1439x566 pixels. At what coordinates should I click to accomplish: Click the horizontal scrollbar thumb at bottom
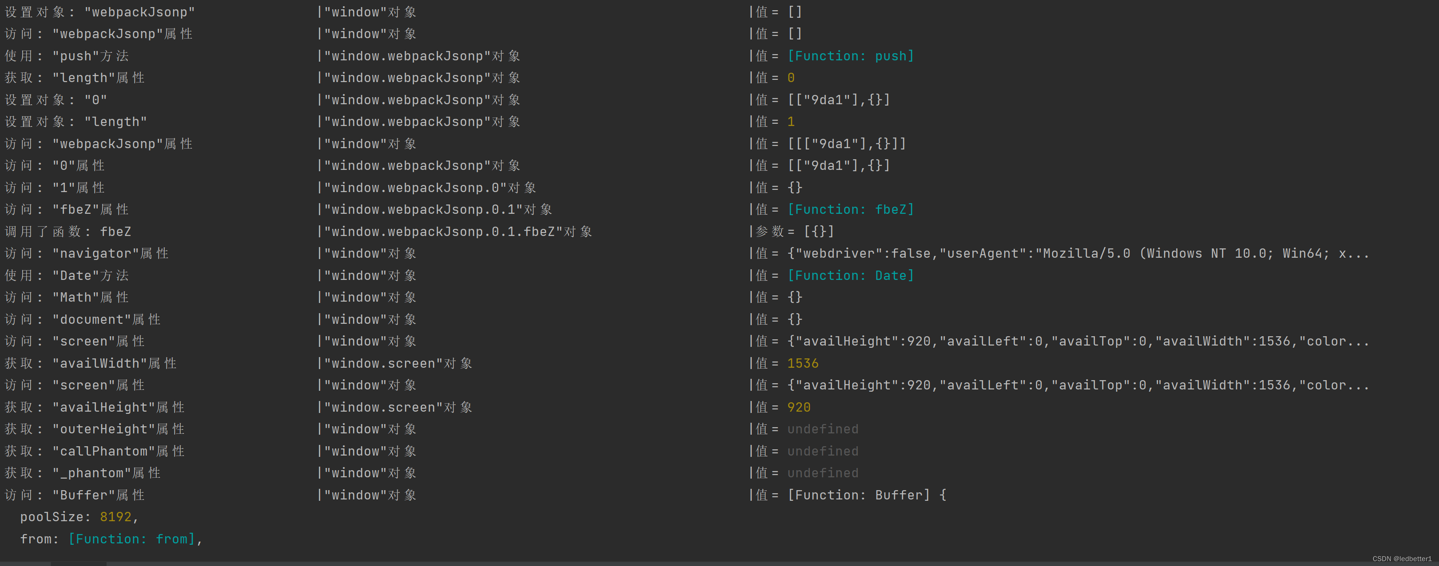coord(78,564)
